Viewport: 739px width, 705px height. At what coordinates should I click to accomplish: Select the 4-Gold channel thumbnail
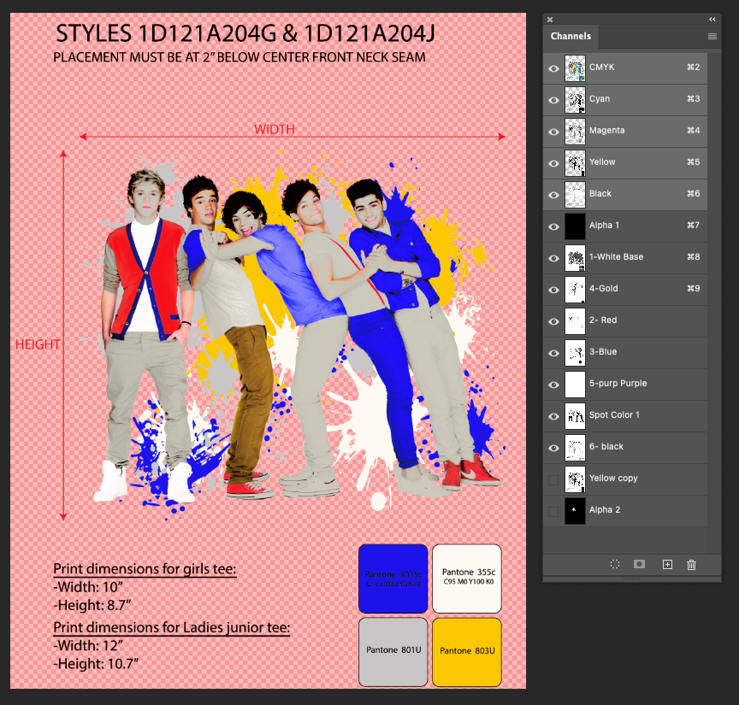click(x=575, y=290)
